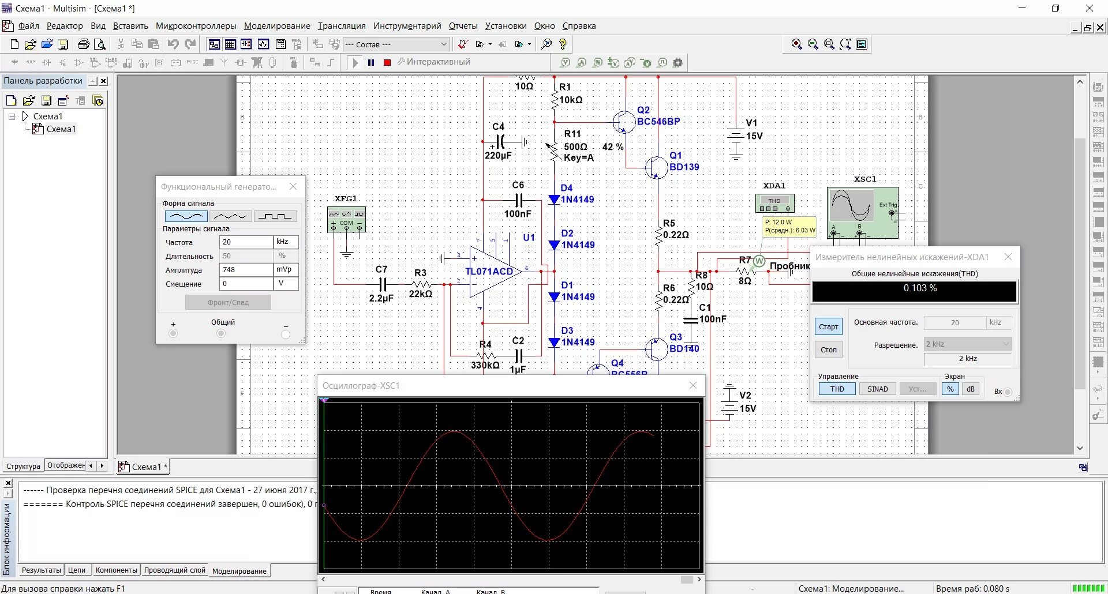
Task: Click the Старт button in distortion analyzer
Action: tap(828, 327)
